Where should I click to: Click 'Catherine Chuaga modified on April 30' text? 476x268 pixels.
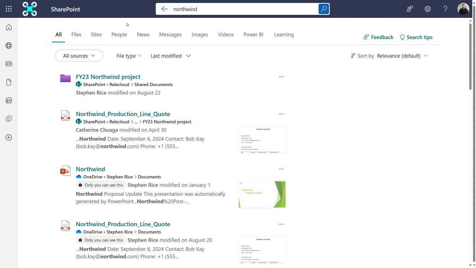(121, 130)
